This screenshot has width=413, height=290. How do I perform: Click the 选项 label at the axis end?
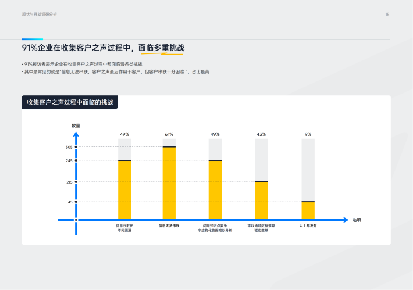[x=356, y=220]
